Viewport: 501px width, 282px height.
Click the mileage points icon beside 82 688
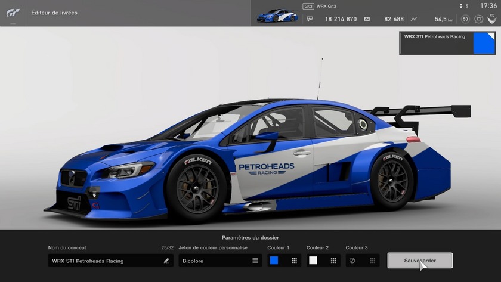coord(367,19)
